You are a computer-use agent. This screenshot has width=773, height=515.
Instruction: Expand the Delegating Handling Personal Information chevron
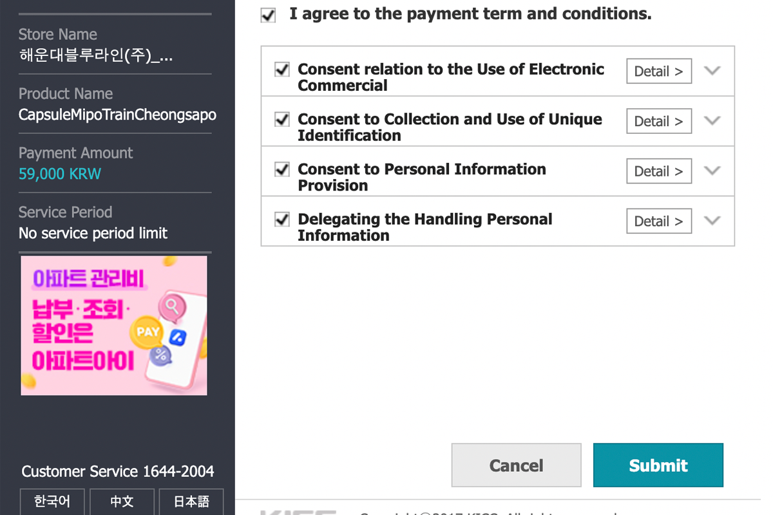[712, 221]
